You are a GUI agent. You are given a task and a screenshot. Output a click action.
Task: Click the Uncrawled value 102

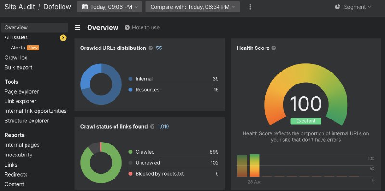pyautogui.click(x=214, y=163)
